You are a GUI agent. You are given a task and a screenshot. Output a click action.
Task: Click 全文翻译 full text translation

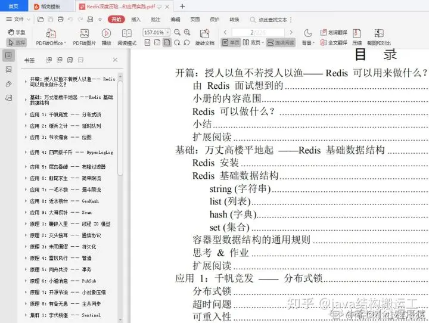click(334, 43)
